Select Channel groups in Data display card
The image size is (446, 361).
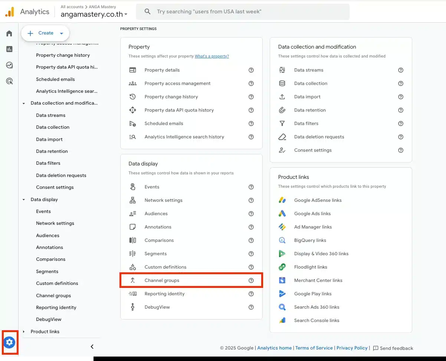[x=162, y=280]
